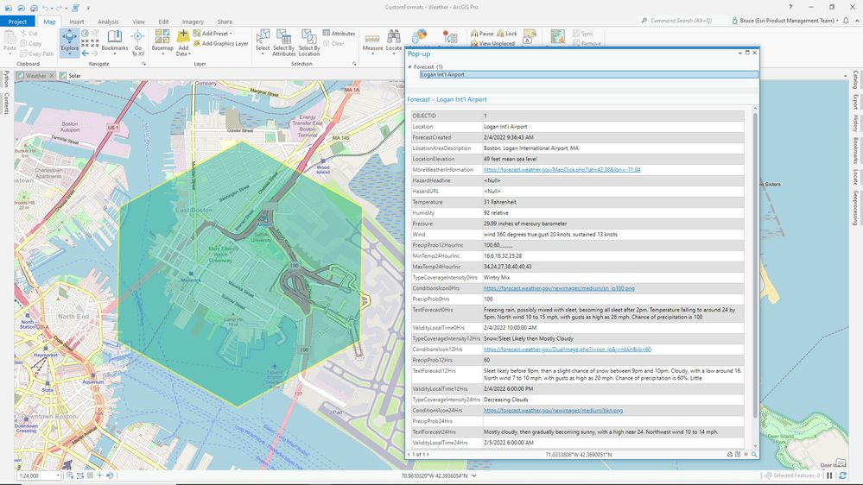Collapse the Forecast tree node
The image size is (863, 485).
click(x=409, y=66)
